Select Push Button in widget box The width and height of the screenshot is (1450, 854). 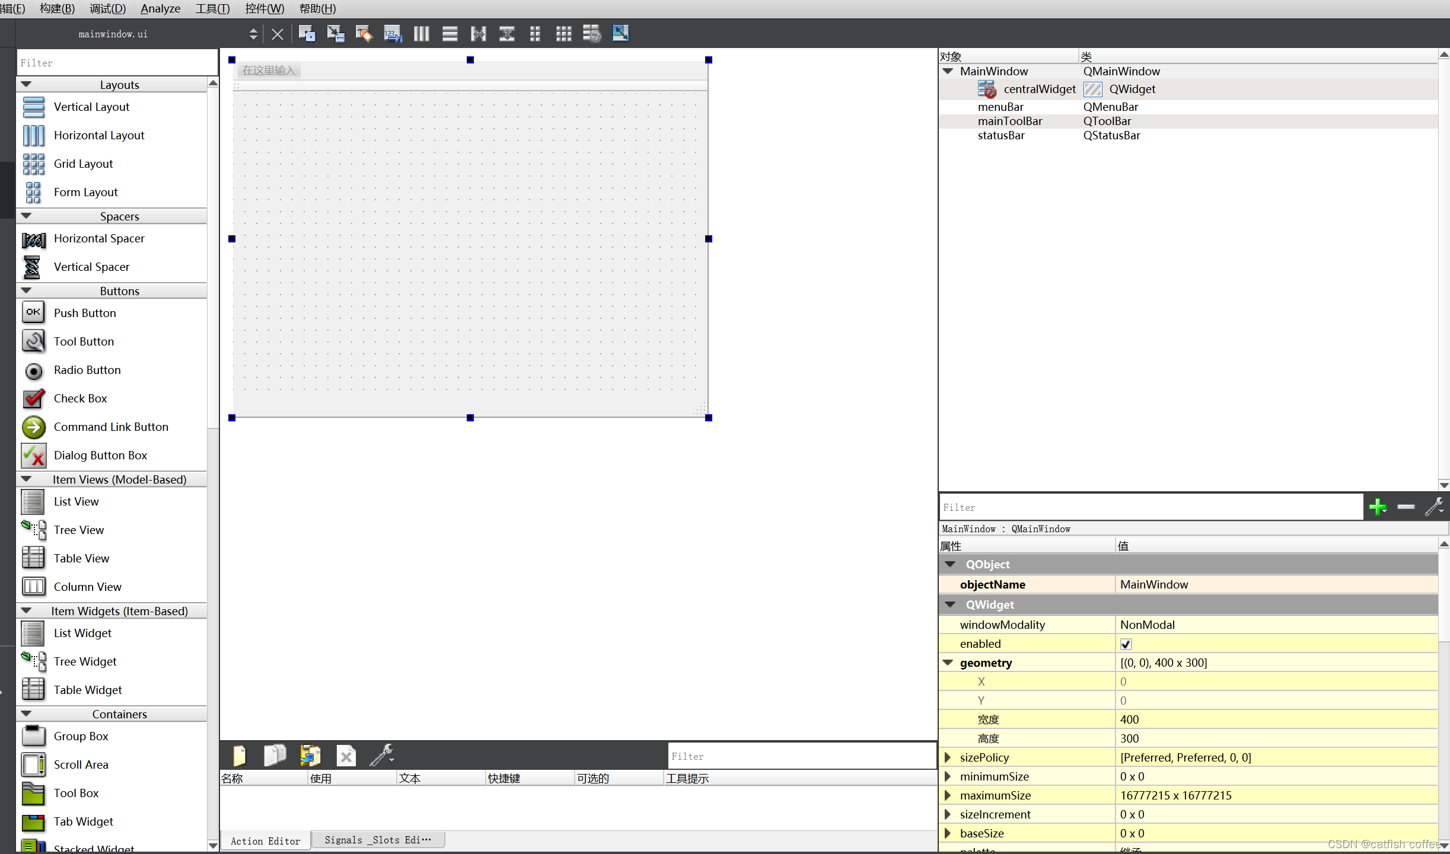pyautogui.click(x=84, y=314)
